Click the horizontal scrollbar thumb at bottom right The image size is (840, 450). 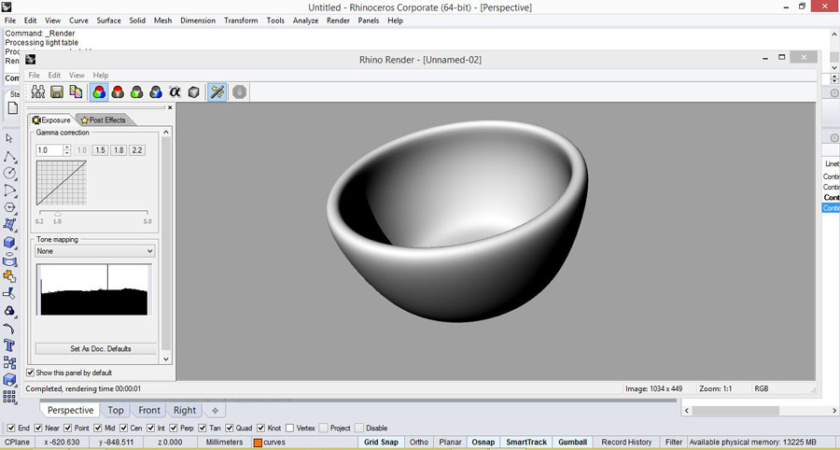735,411
